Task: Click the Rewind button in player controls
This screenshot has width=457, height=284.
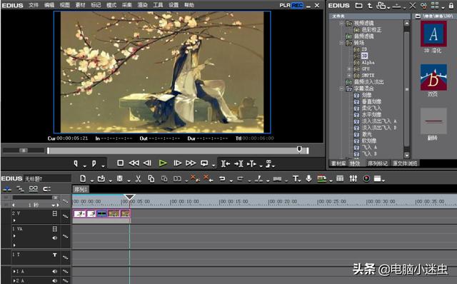Action: [x=134, y=163]
